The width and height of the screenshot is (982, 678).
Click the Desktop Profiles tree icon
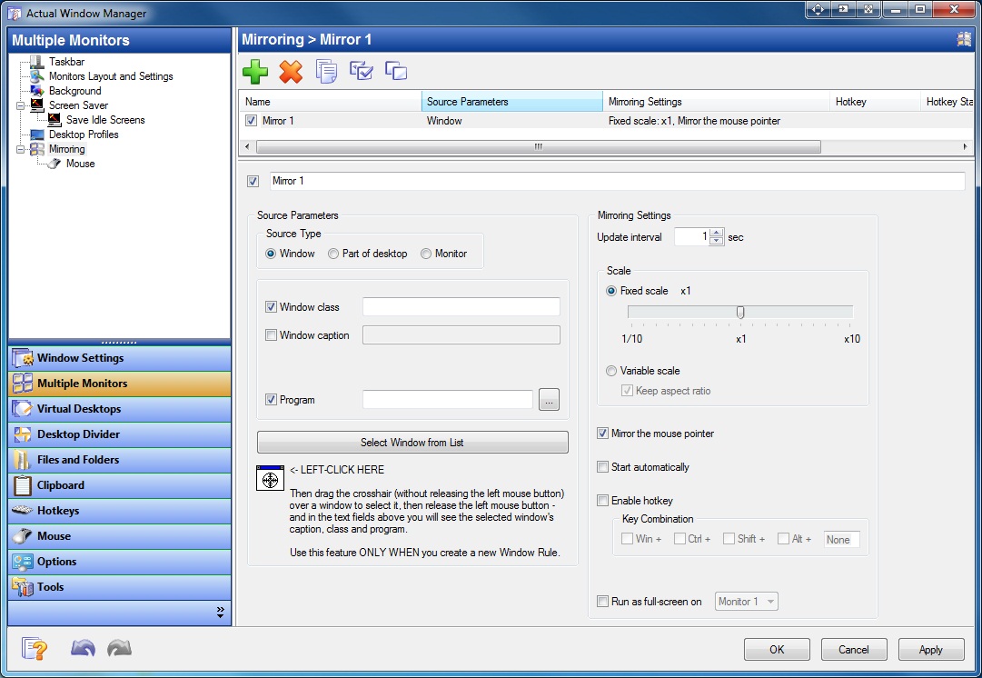[x=37, y=135]
